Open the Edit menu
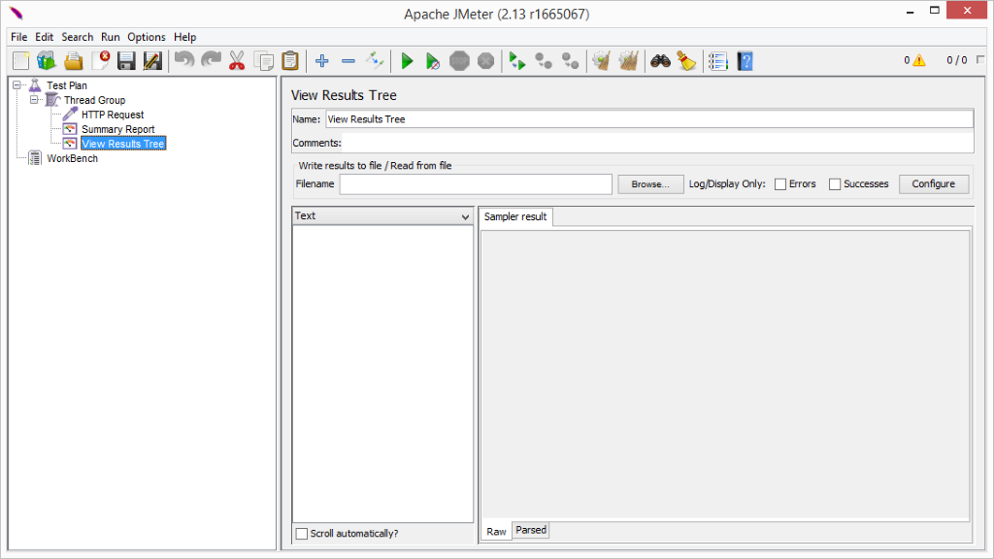The image size is (994, 559). coord(45,37)
